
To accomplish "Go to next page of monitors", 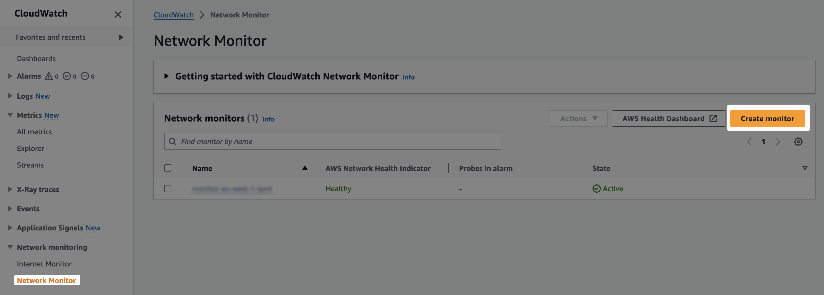I will 778,141.
